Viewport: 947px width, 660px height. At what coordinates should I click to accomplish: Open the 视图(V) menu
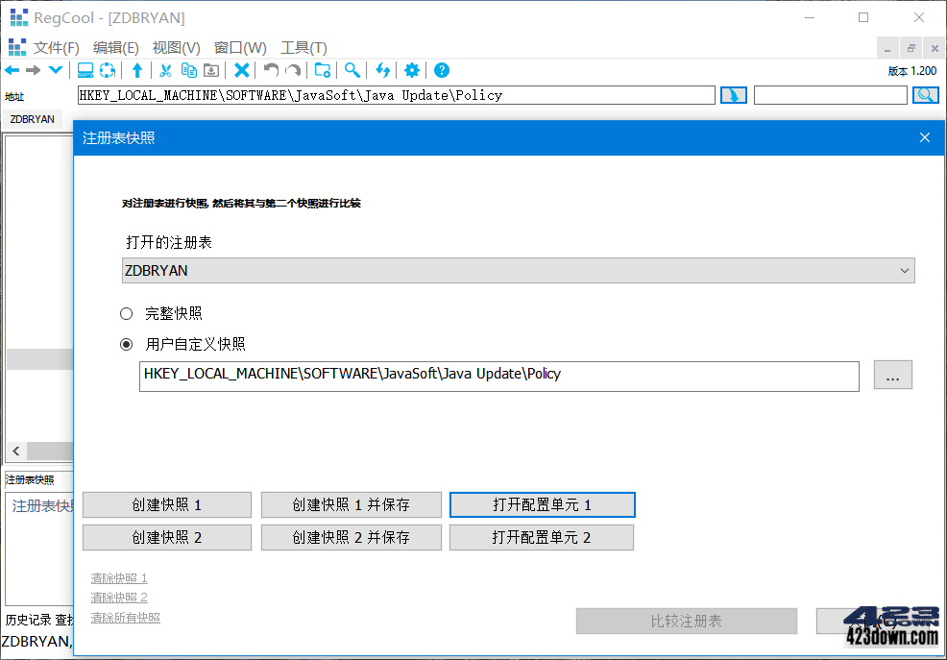click(176, 47)
